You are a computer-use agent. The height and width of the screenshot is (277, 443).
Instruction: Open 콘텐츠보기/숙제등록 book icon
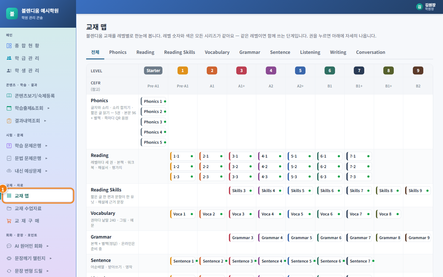click(9, 96)
